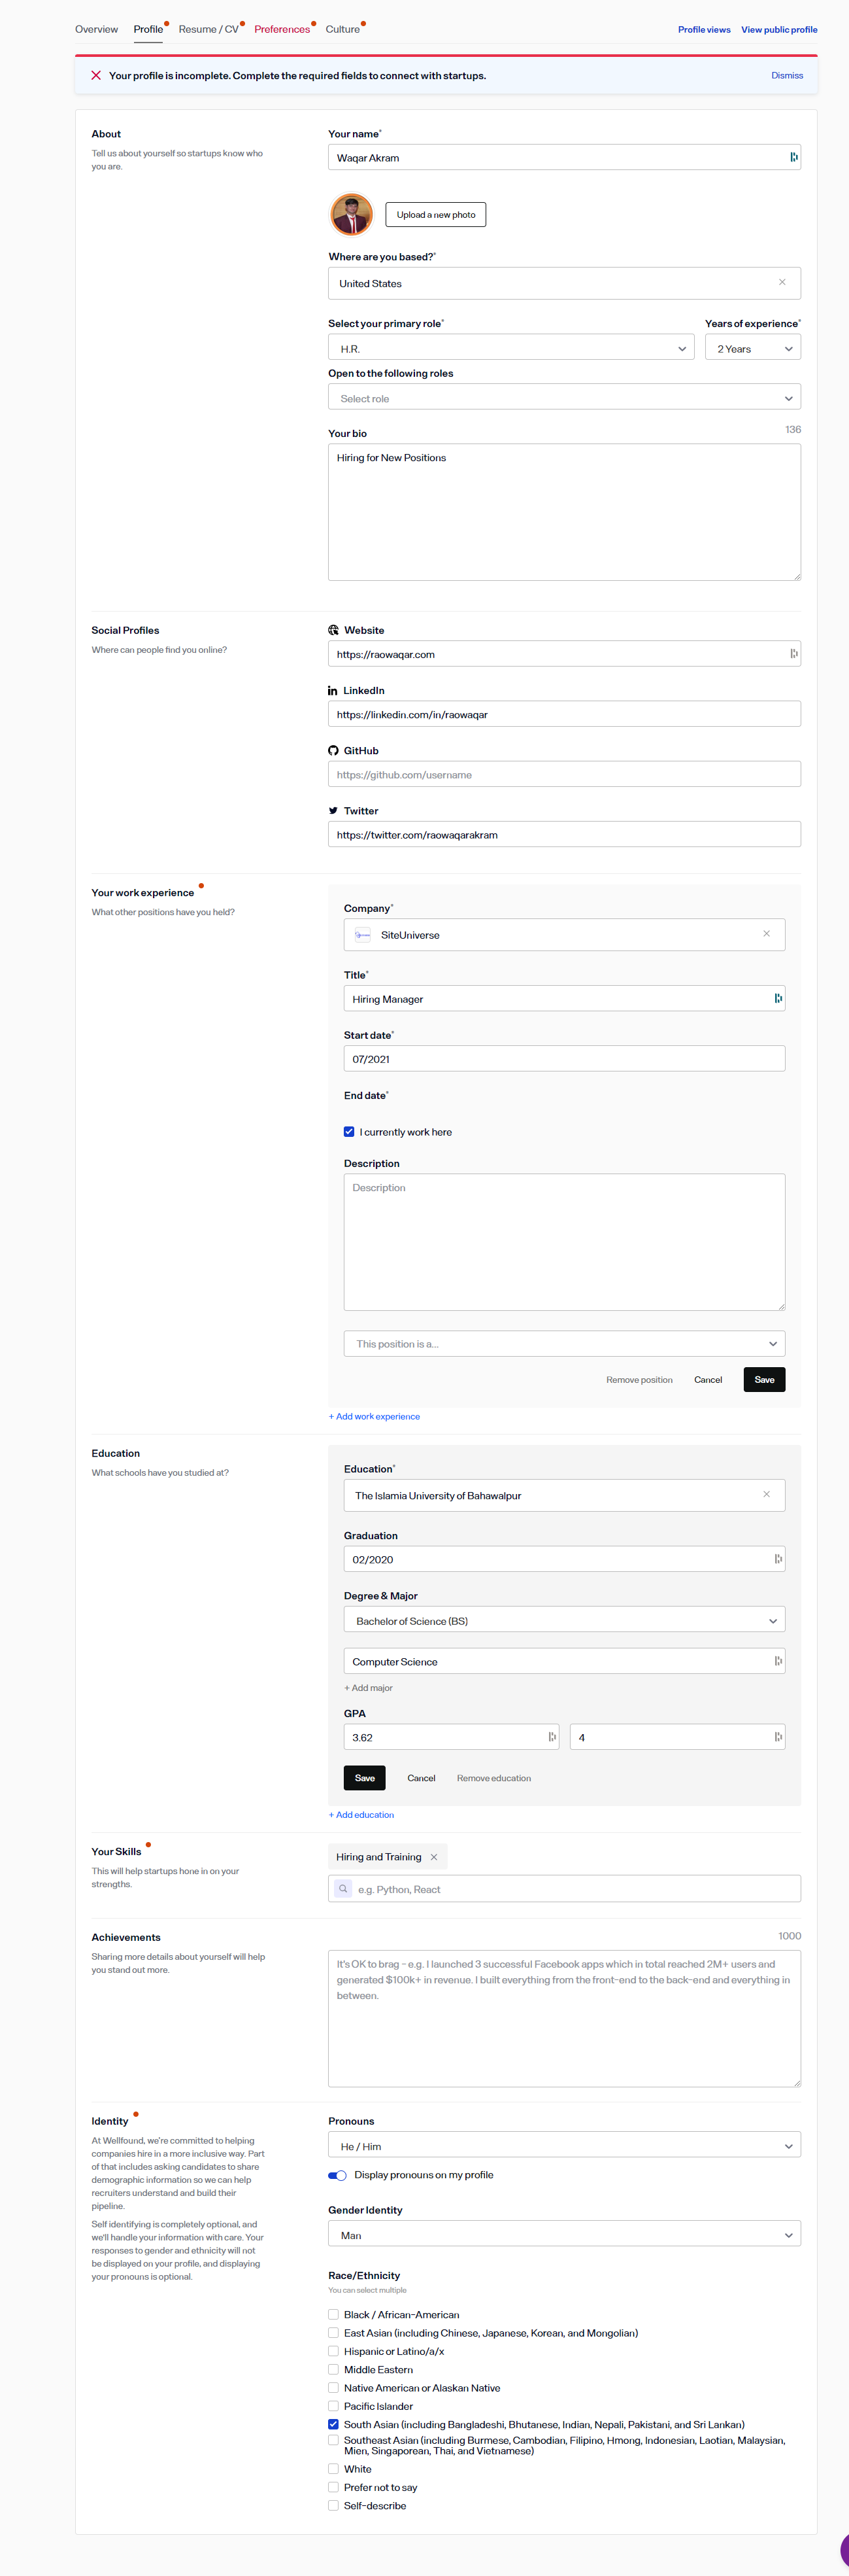The height and width of the screenshot is (2576, 849).
Task: Toggle Display pronouns on my profile
Action: 338,2175
